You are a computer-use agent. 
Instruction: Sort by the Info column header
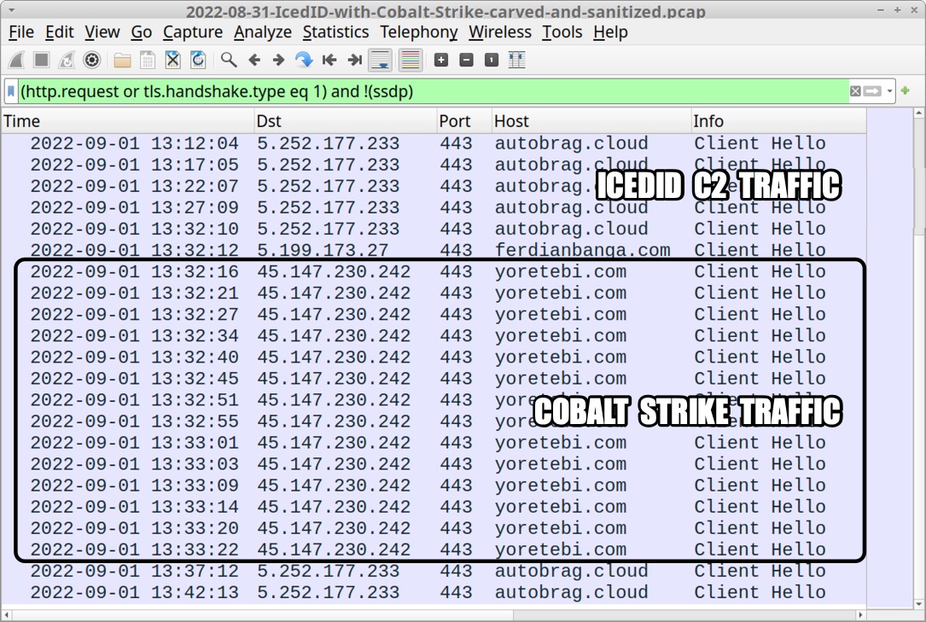[x=778, y=121]
